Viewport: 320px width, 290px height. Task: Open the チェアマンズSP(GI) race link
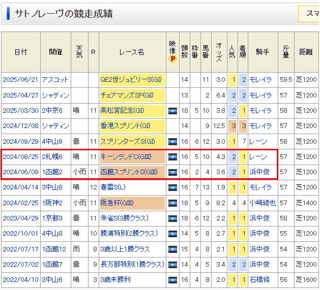point(127,95)
